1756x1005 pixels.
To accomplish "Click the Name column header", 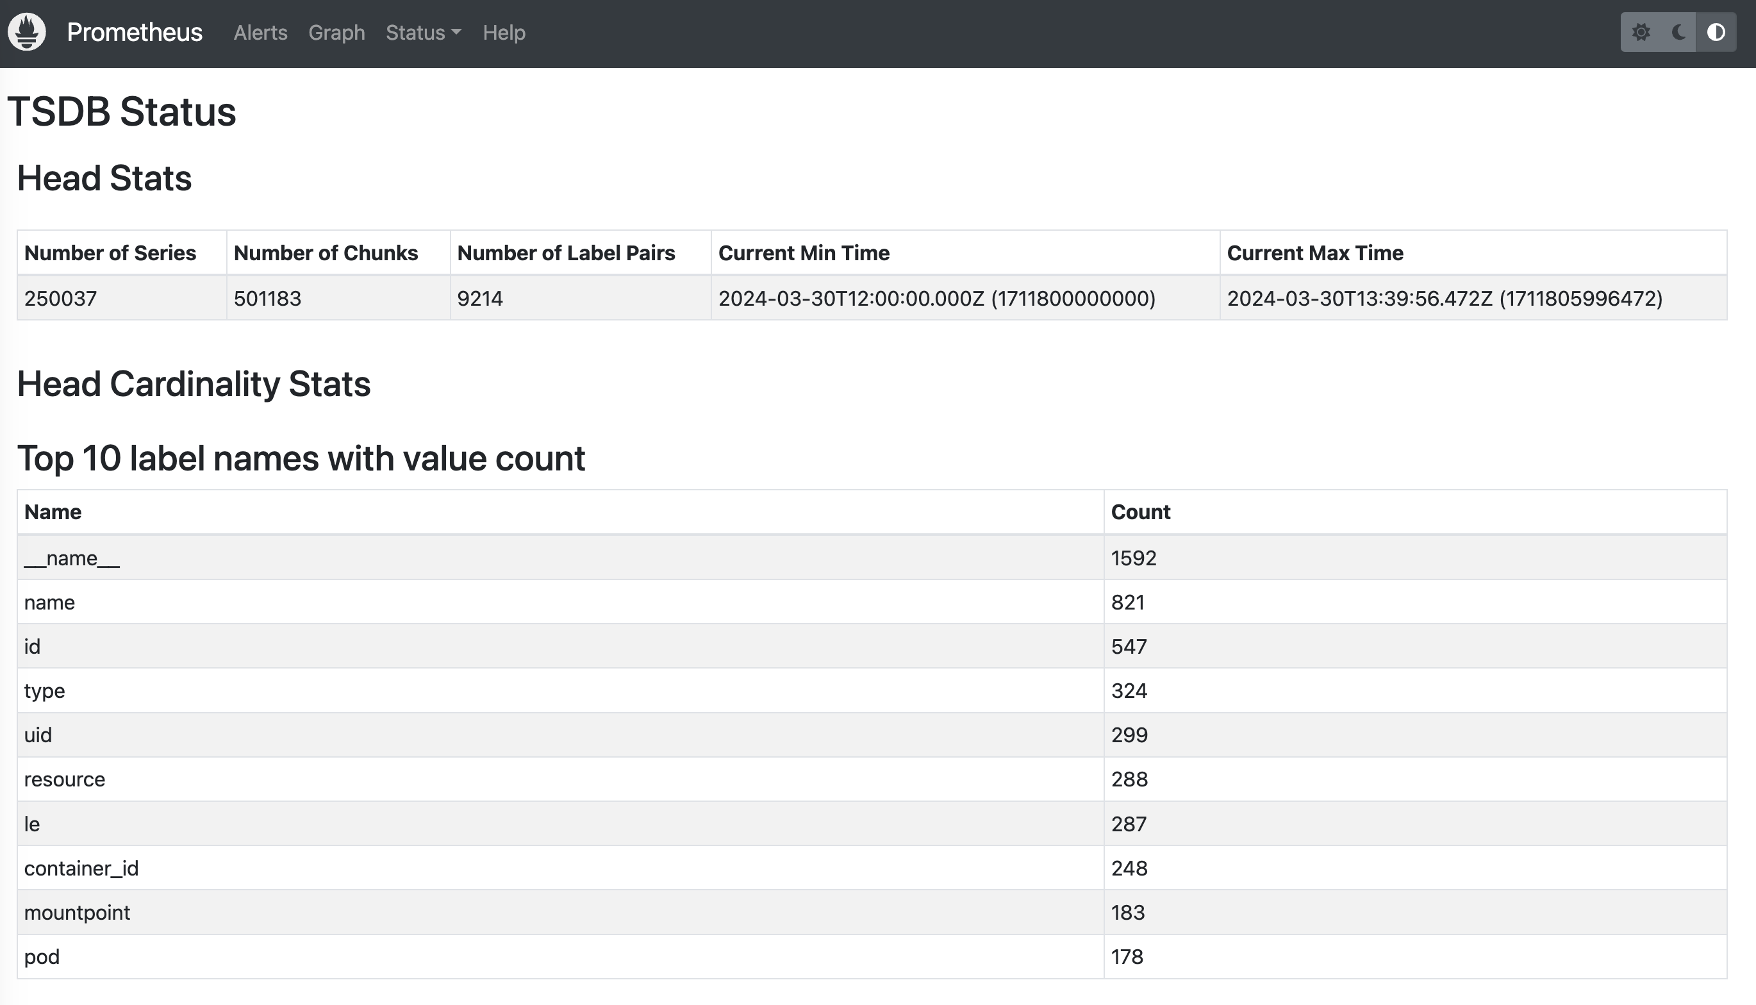I will [x=53, y=512].
